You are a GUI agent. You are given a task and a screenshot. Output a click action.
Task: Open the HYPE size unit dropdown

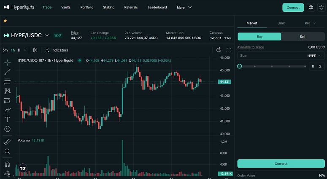click(x=314, y=56)
